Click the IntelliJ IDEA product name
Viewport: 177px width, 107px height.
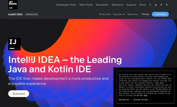[16, 14]
